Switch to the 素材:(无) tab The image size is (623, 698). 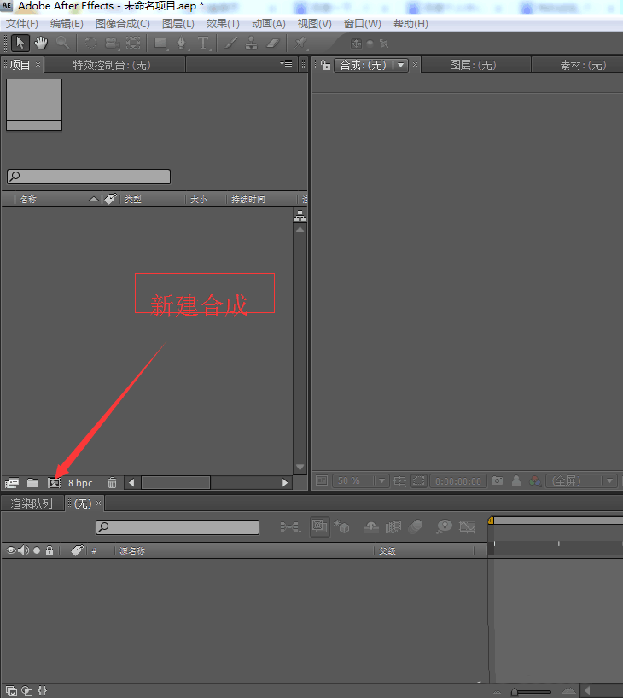(x=583, y=65)
